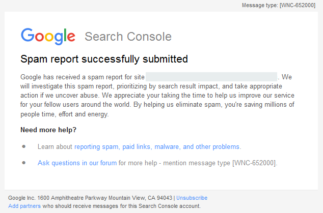This screenshot has height=213, width=323.
Task: Open the reporting spam, paid links, malware link
Action: pyautogui.click(x=157, y=147)
